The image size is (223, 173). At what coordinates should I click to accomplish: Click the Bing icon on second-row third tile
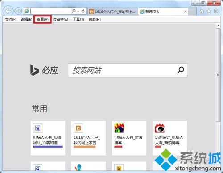click(119, 167)
